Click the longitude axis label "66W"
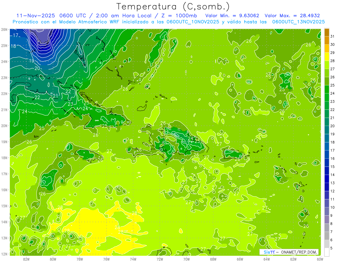Viewport: 340px width, 263px height. (x=240, y=259)
